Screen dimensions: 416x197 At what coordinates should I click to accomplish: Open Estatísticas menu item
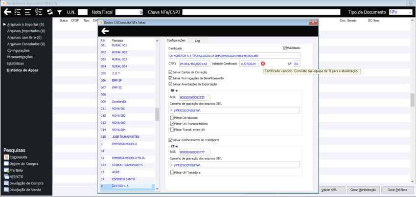(x=15, y=64)
